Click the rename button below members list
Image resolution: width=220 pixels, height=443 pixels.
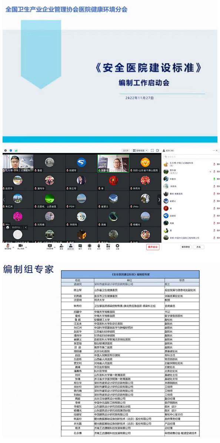click(x=199, y=247)
